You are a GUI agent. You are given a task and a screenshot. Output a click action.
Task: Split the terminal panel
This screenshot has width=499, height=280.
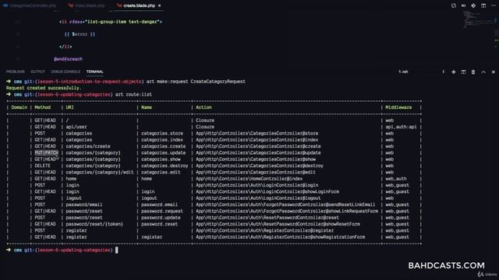463,72
